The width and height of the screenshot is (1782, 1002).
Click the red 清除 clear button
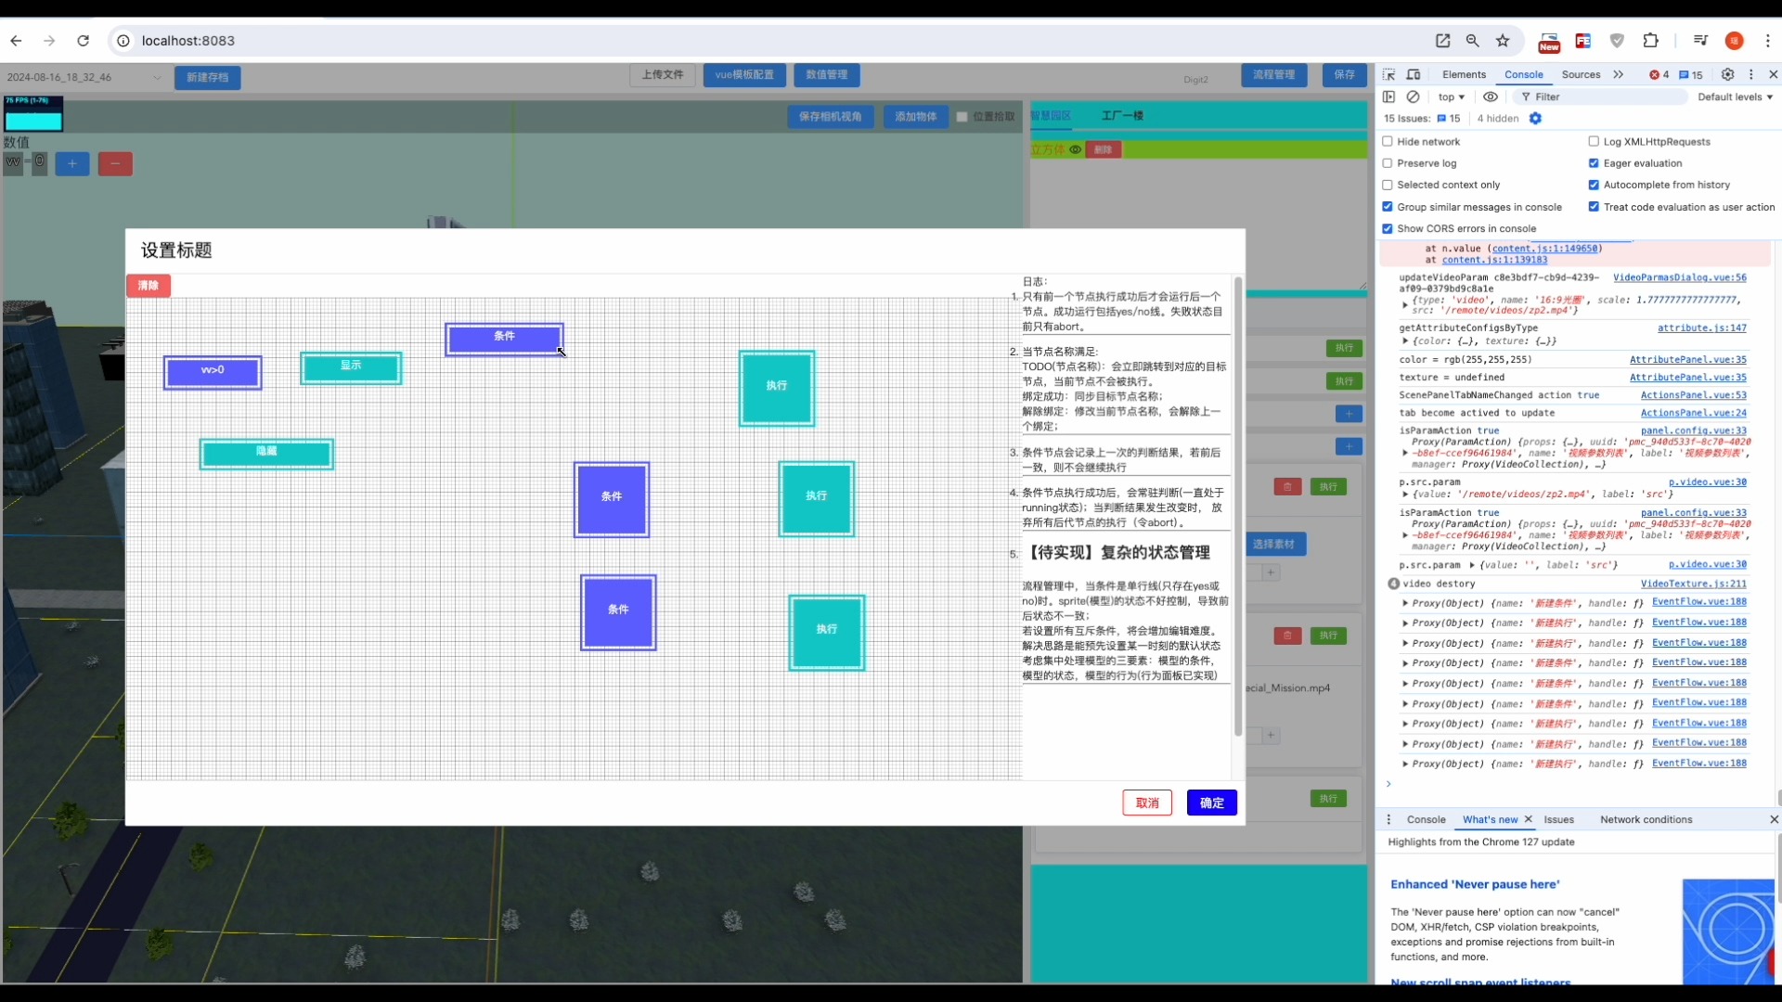[148, 285]
